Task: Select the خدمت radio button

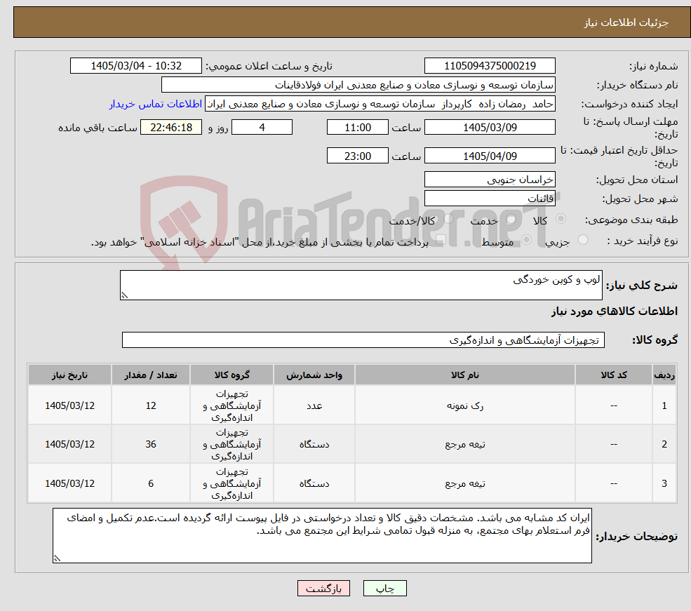Action: 511,218
